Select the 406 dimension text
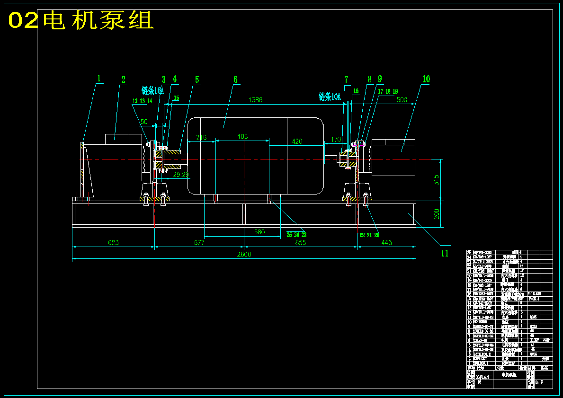Viewport: 563px width, 398px height. click(x=242, y=136)
